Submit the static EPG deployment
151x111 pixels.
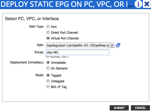click(x=119, y=108)
